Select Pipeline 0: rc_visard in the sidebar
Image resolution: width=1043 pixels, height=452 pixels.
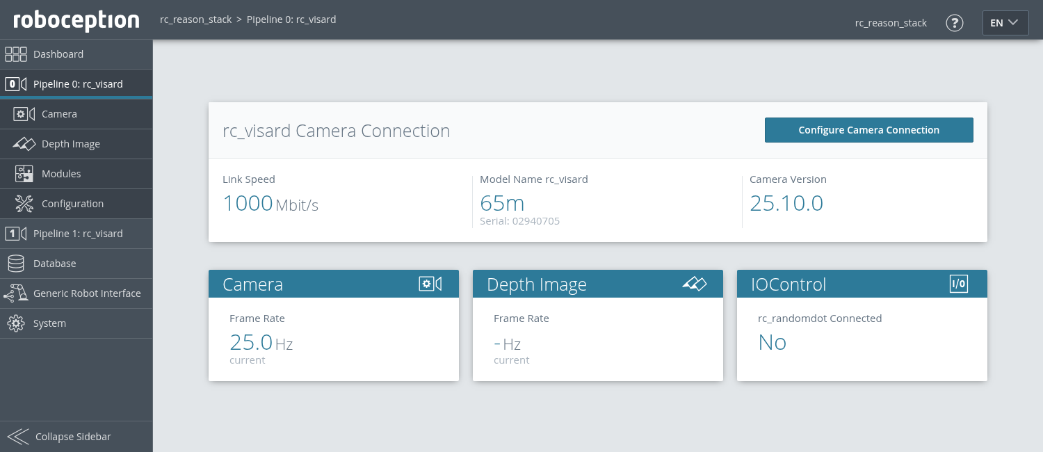(x=79, y=83)
